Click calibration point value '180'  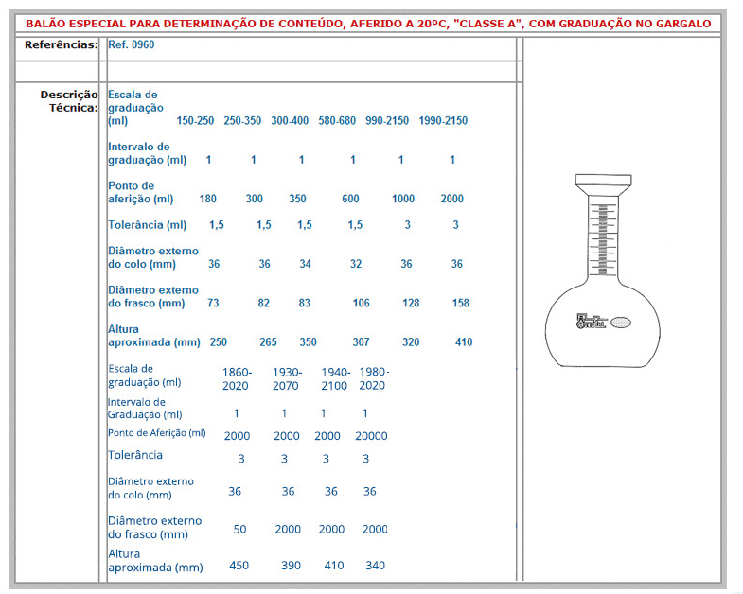point(208,199)
